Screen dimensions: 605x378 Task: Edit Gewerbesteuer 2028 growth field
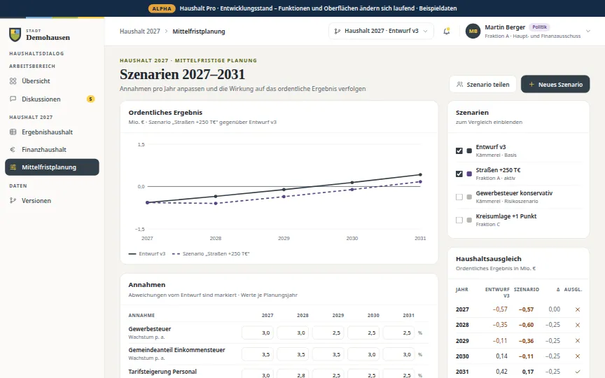[x=293, y=333]
